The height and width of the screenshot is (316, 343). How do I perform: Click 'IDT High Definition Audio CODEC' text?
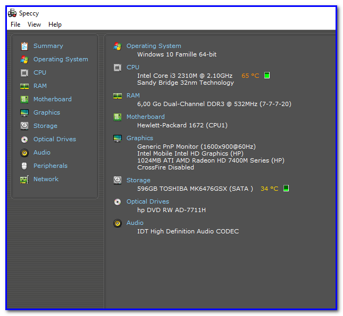pyautogui.click(x=188, y=231)
